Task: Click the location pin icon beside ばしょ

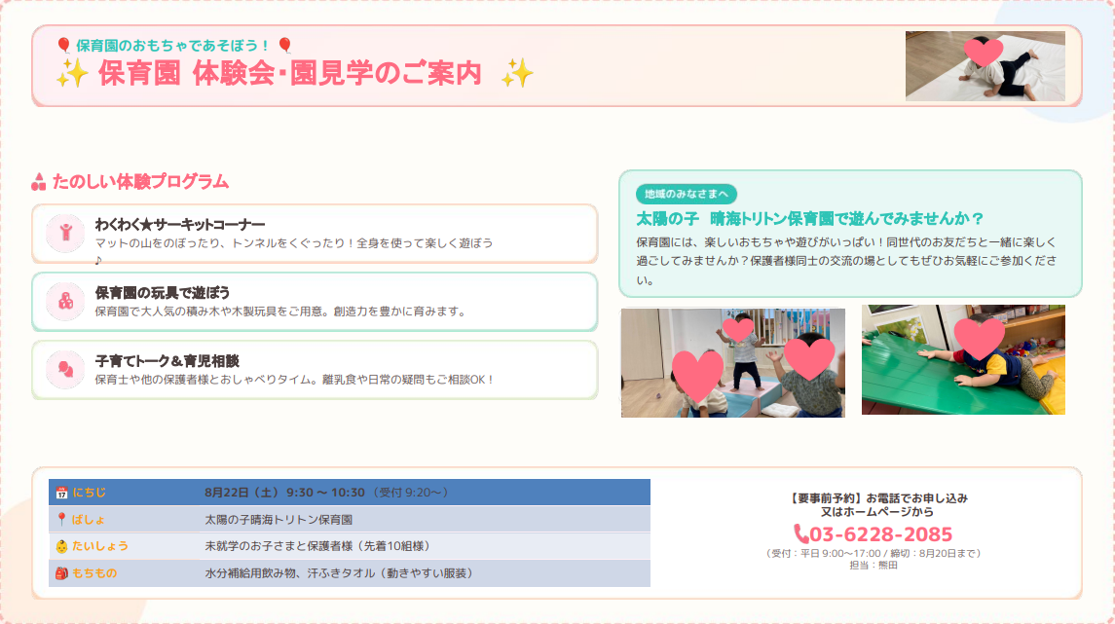Action: pos(62,520)
